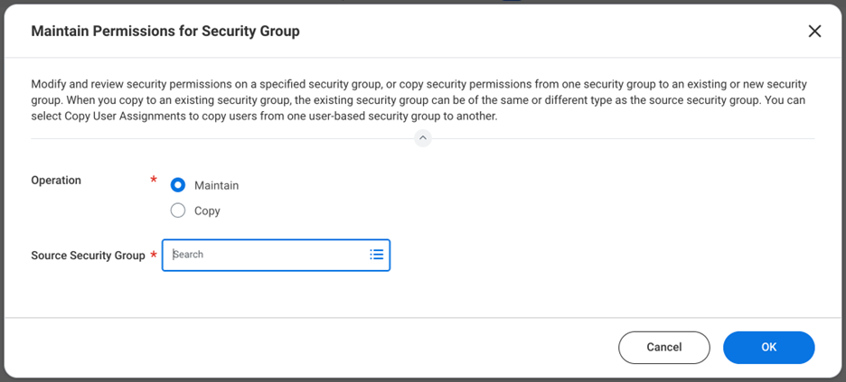This screenshot has width=846, height=382.
Task: Click the "Operation" field label
Action: click(56, 181)
